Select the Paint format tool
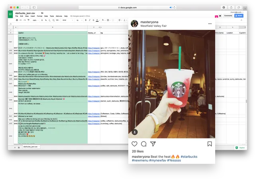 28,20
